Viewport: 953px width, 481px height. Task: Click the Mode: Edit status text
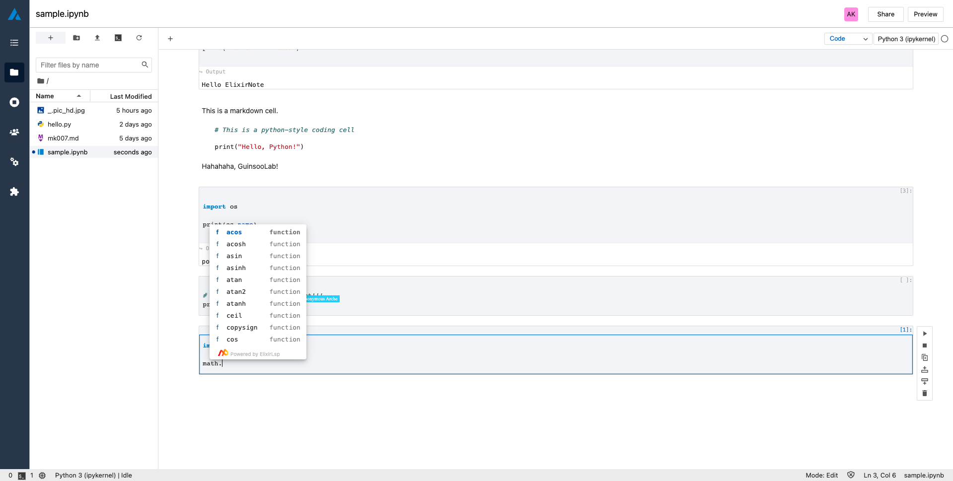coord(821,476)
